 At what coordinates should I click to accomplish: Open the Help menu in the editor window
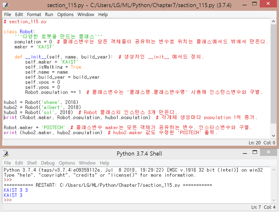click(x=103, y=14)
